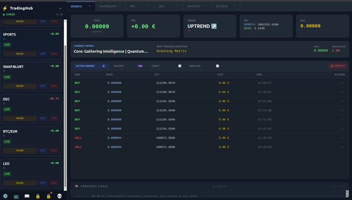Click the QTY column header
The height and width of the screenshot is (200, 352).
click(x=157, y=75)
